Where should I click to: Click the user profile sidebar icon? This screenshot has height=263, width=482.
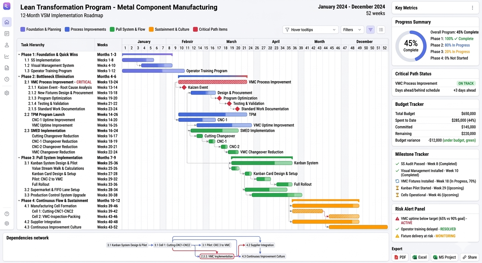(x=7, y=45)
